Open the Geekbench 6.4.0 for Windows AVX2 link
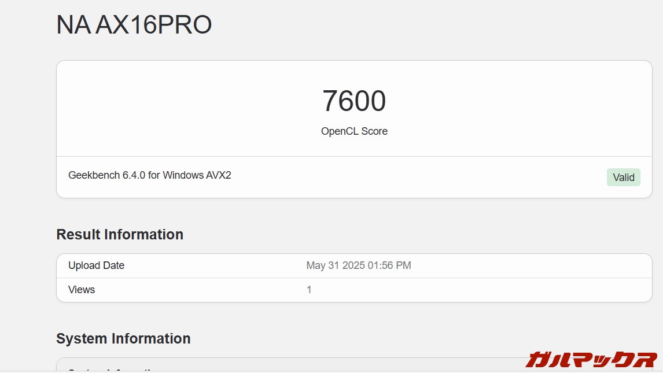Image resolution: width=663 pixels, height=373 pixels. coord(150,175)
